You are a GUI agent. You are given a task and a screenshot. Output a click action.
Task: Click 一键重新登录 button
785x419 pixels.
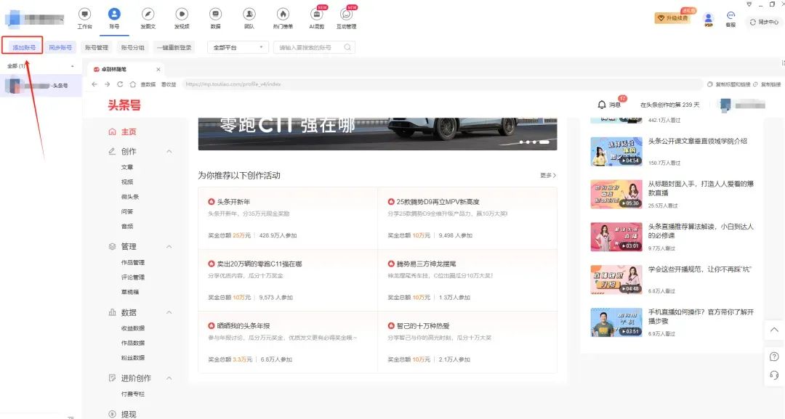coord(174,47)
